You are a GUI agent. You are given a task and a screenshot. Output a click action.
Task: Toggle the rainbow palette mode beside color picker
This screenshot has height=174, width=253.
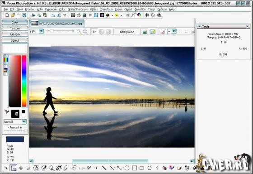5,59
